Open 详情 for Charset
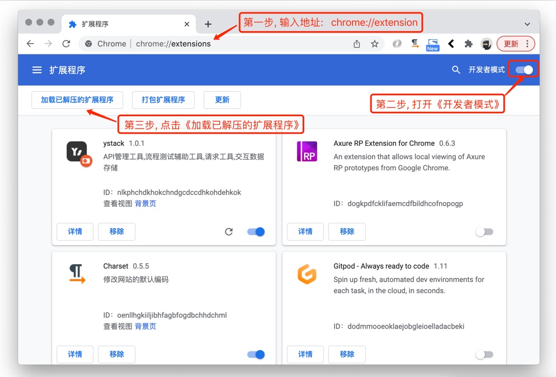This screenshot has width=556, height=377. (x=75, y=354)
